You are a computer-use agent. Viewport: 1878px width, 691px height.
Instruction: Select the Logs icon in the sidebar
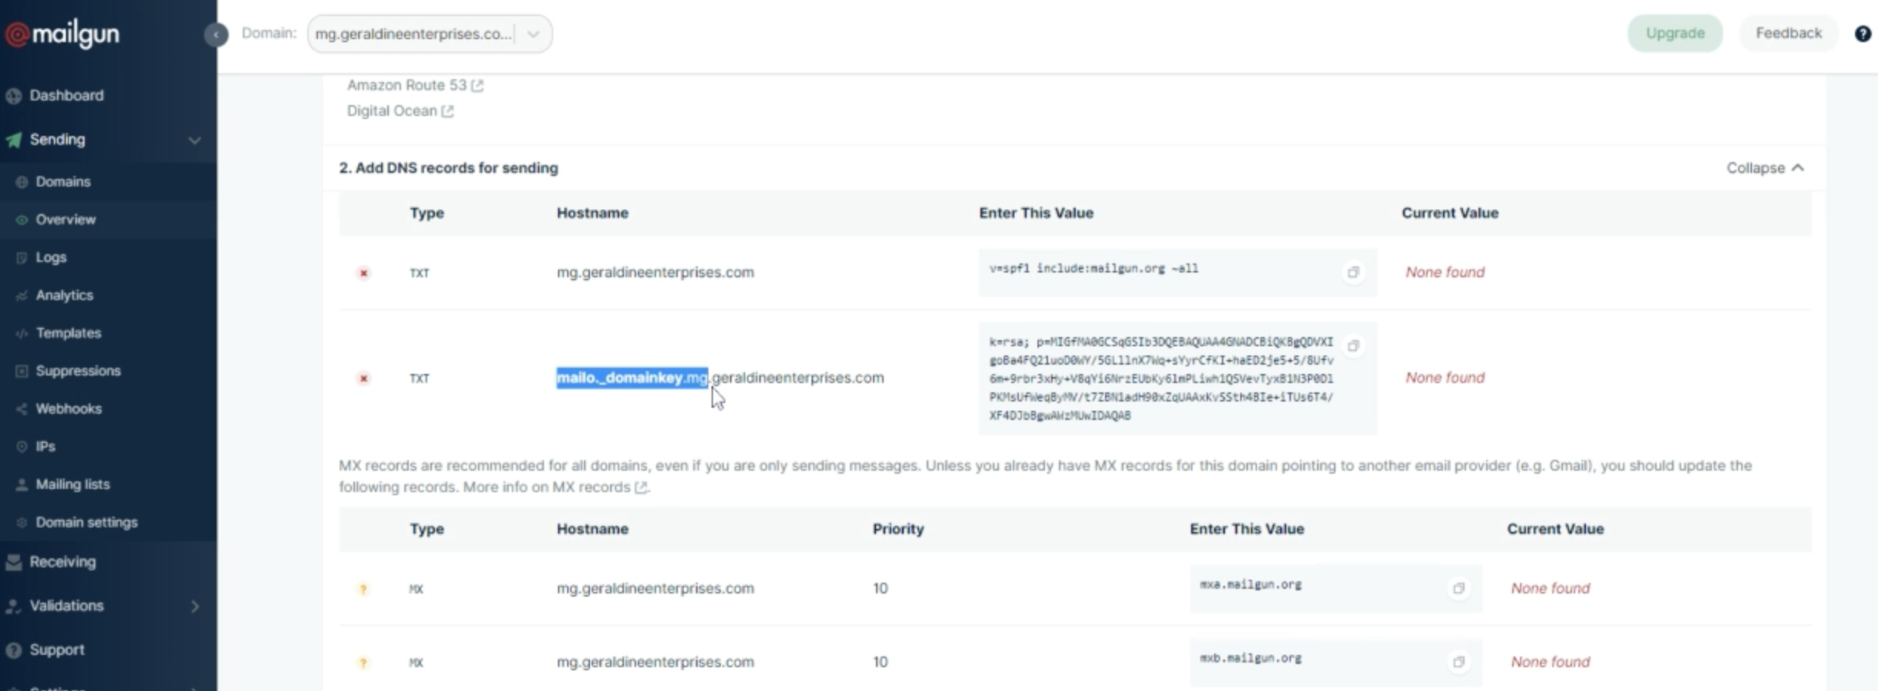tap(21, 257)
